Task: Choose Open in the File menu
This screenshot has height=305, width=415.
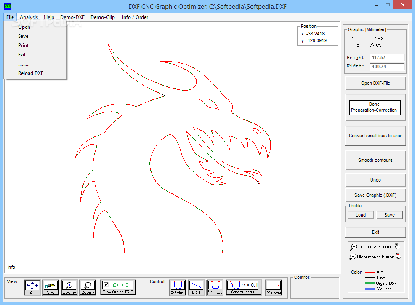Action: (35, 27)
